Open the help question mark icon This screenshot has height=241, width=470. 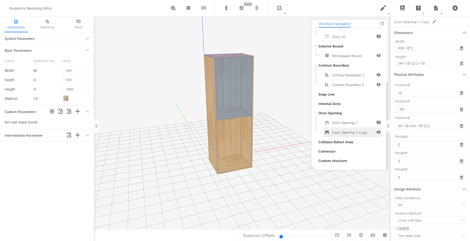(x=418, y=8)
